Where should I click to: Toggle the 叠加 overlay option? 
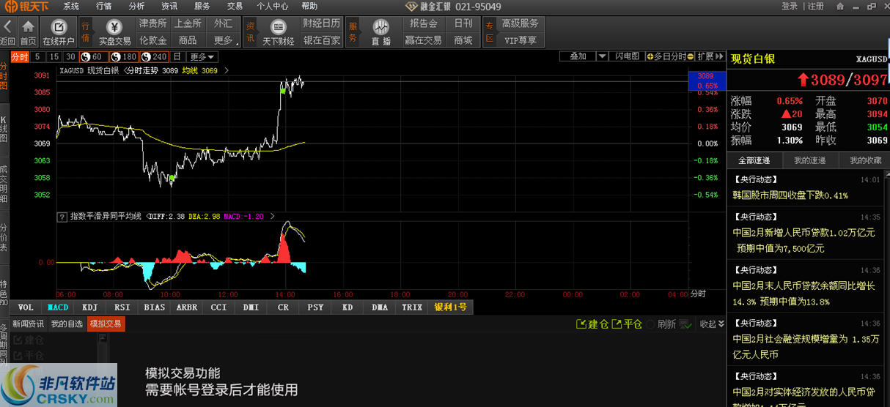click(578, 56)
